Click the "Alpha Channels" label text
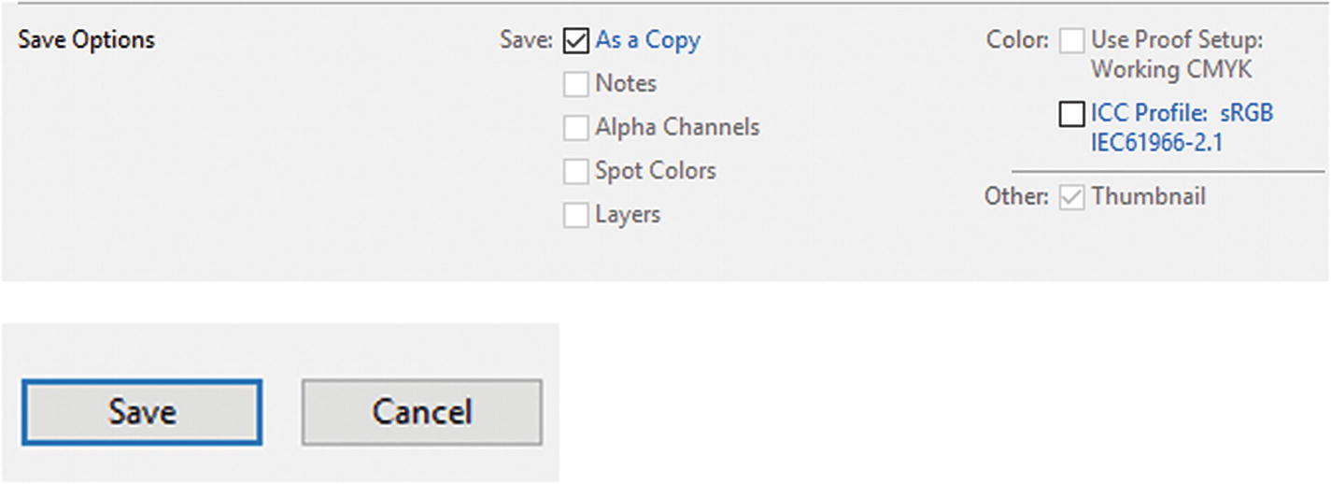Screen dimensions: 1331x484 point(677,127)
